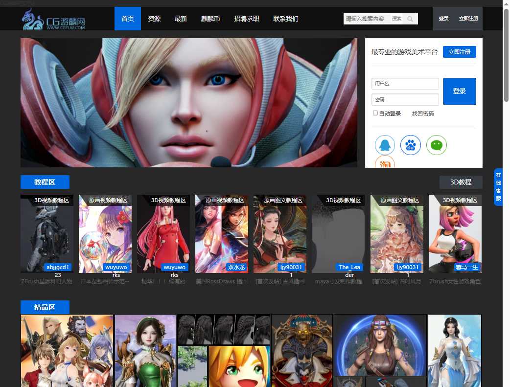Click the QQ penguin login icon
The width and height of the screenshot is (510, 387).
click(385, 145)
